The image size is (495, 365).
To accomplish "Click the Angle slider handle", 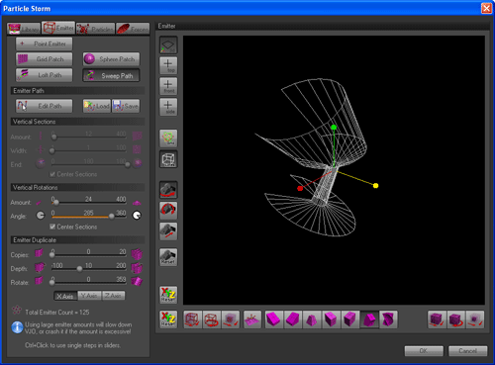I will coord(112,216).
